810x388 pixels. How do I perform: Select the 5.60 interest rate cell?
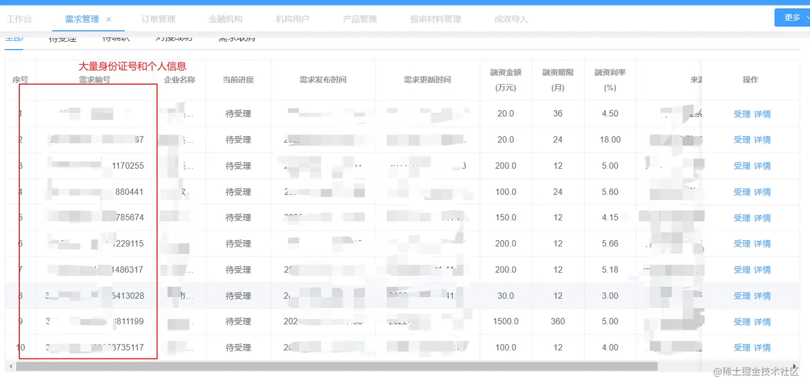point(610,192)
